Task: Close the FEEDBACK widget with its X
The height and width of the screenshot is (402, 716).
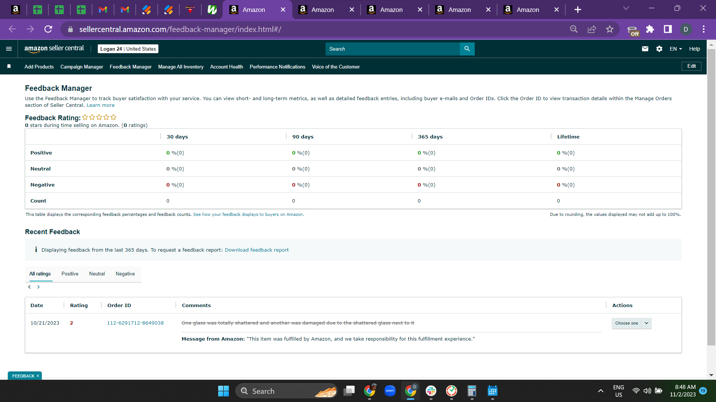Action: coord(38,376)
